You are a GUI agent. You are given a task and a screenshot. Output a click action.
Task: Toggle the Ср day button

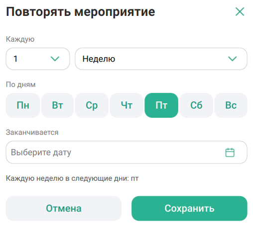coord(92,105)
